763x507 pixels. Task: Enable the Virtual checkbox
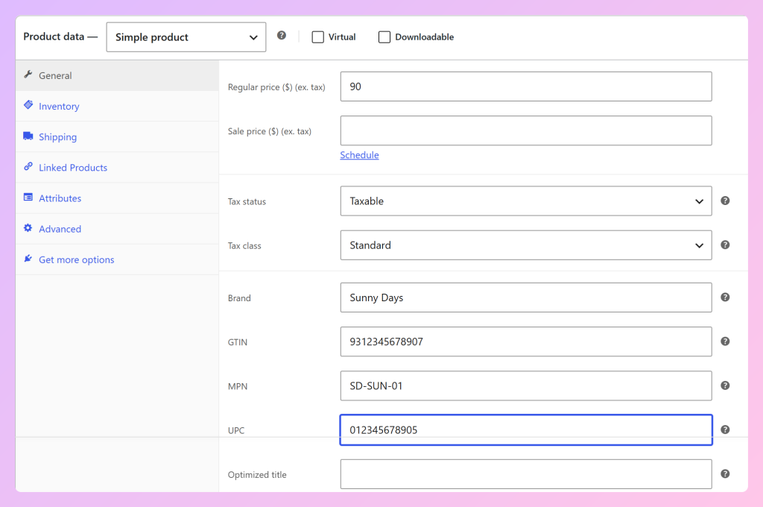pos(317,37)
